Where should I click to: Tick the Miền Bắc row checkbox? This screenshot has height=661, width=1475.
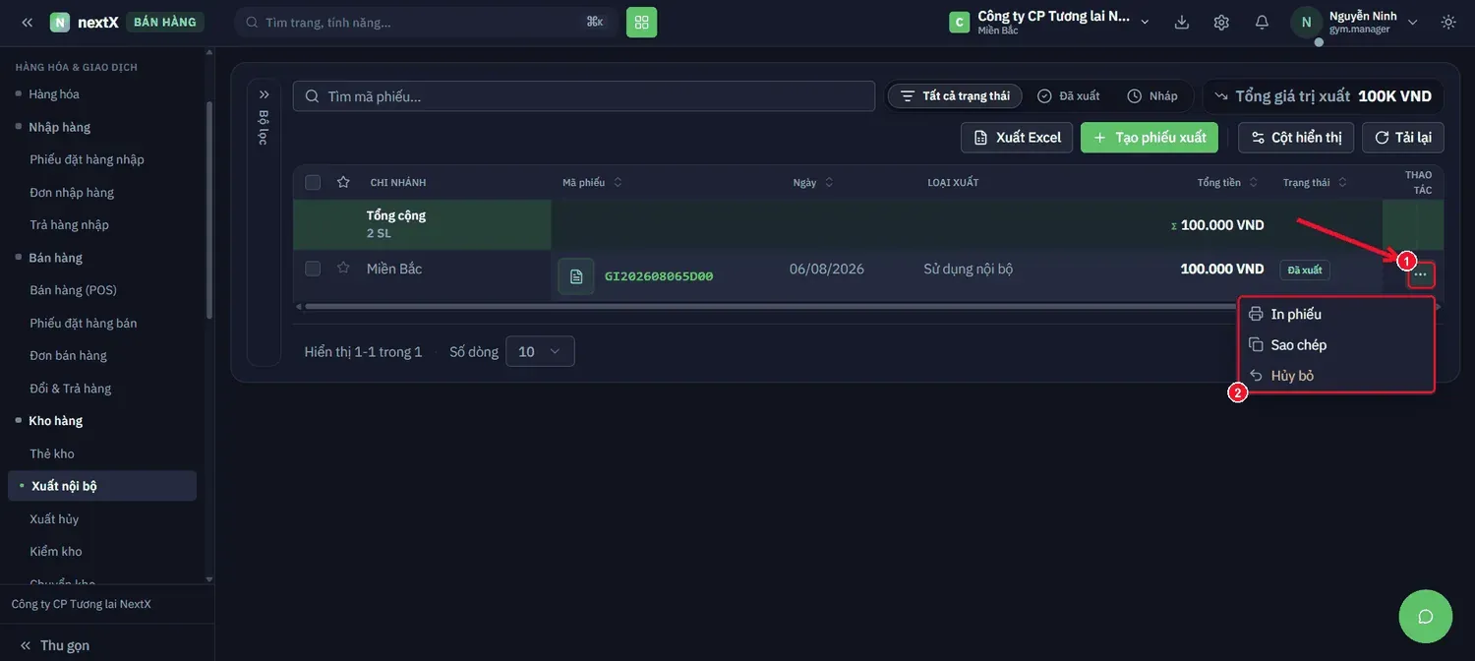point(313,269)
